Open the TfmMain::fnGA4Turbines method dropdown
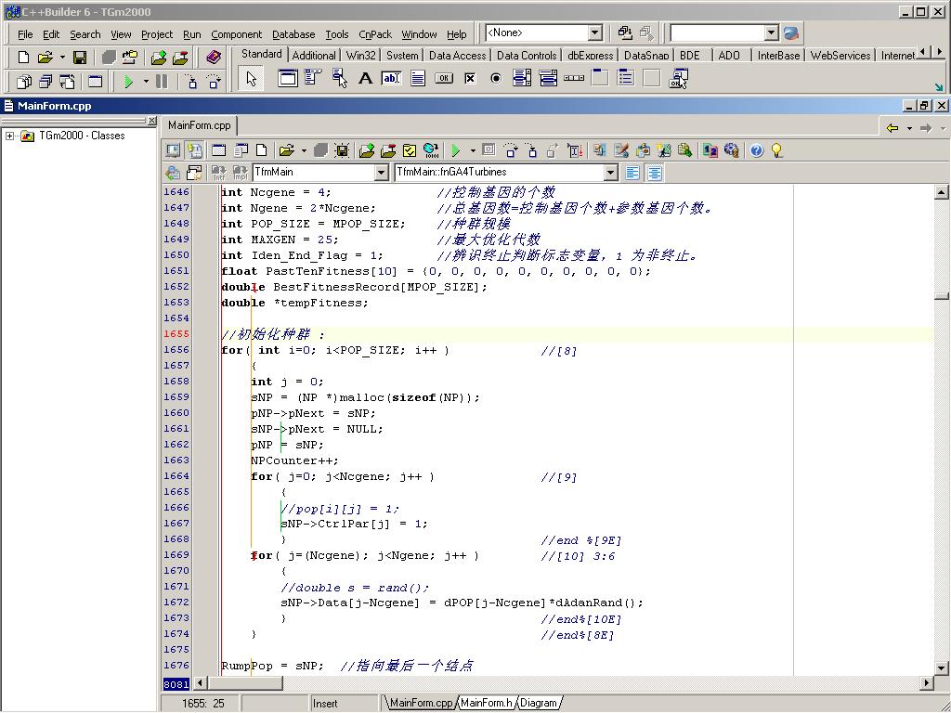This screenshot has width=951, height=713. click(x=610, y=173)
